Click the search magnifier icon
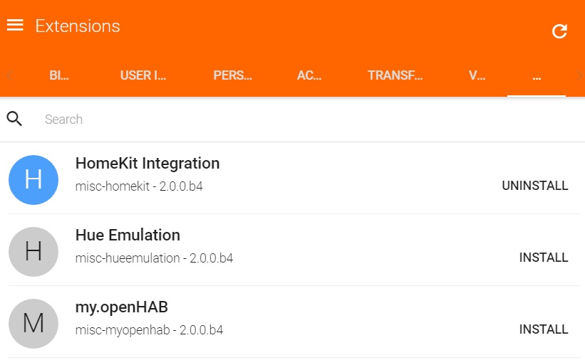The height and width of the screenshot is (360, 585). tap(14, 119)
